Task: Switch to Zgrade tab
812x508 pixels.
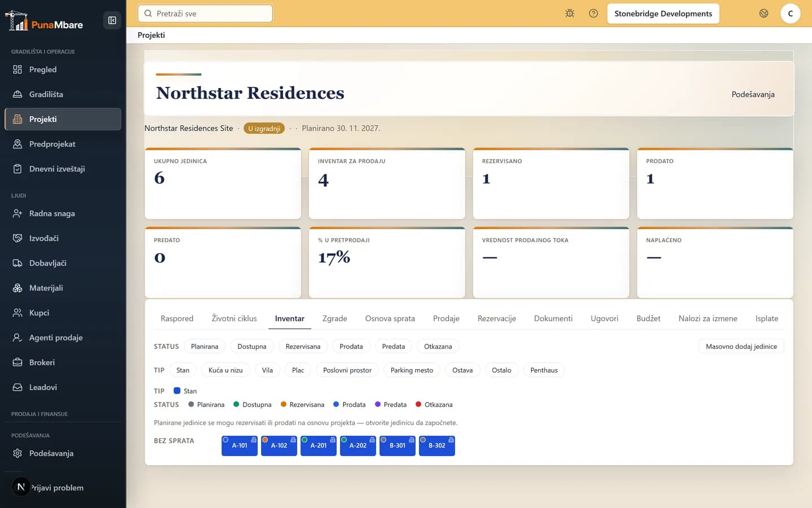Action: pyautogui.click(x=335, y=318)
